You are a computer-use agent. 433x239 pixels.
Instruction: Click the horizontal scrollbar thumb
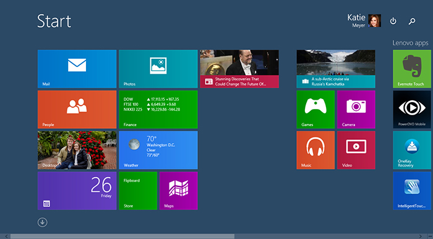(x=122, y=237)
